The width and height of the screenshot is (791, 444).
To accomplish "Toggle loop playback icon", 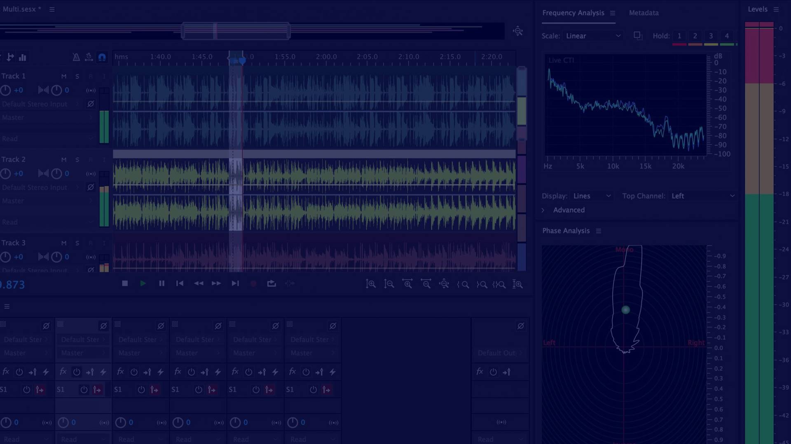I will (271, 283).
